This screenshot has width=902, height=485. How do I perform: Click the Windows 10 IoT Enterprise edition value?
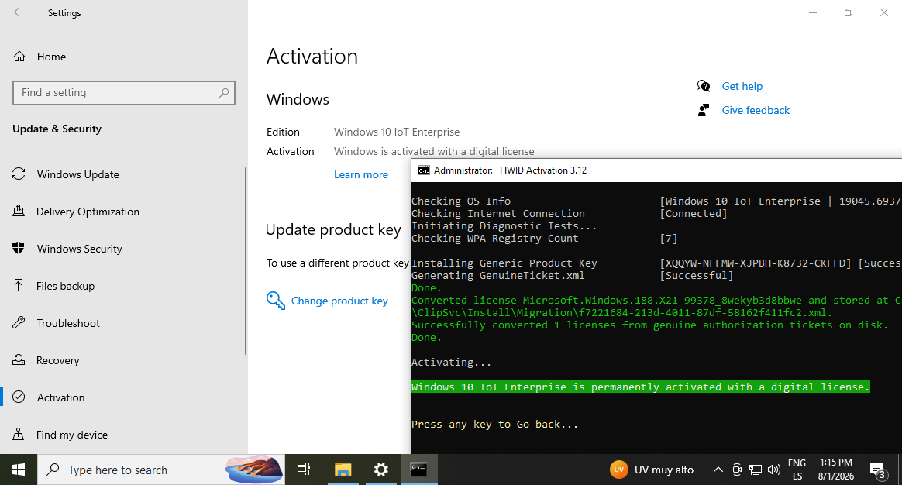pyautogui.click(x=396, y=132)
